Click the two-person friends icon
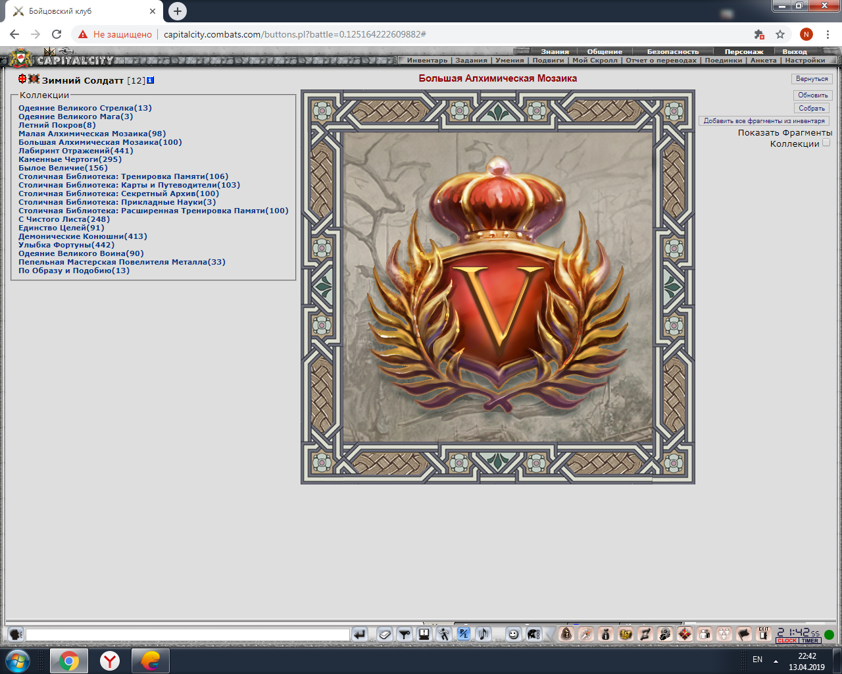Screen dimensions: 842x674 click(x=705, y=635)
